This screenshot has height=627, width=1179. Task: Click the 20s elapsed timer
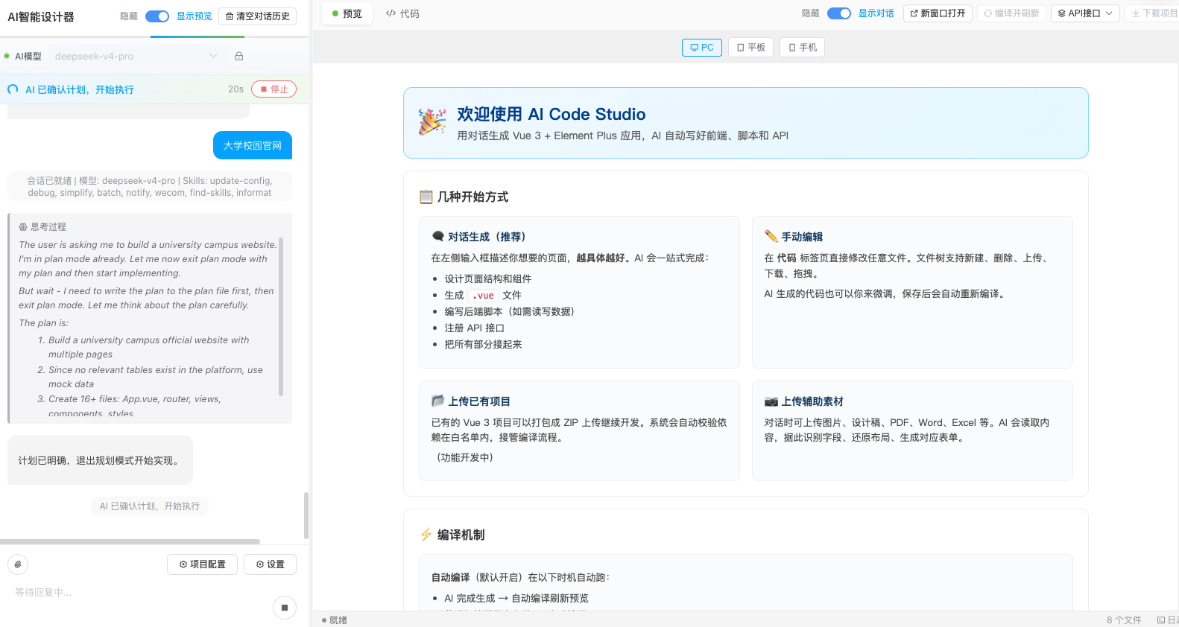tap(236, 89)
